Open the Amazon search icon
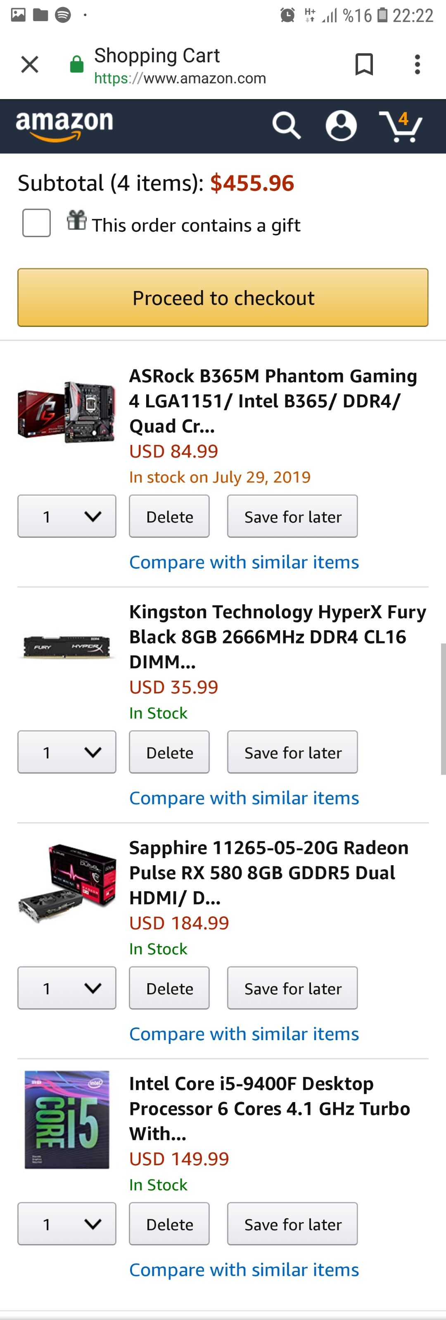The width and height of the screenshot is (446, 1320). coord(287,125)
